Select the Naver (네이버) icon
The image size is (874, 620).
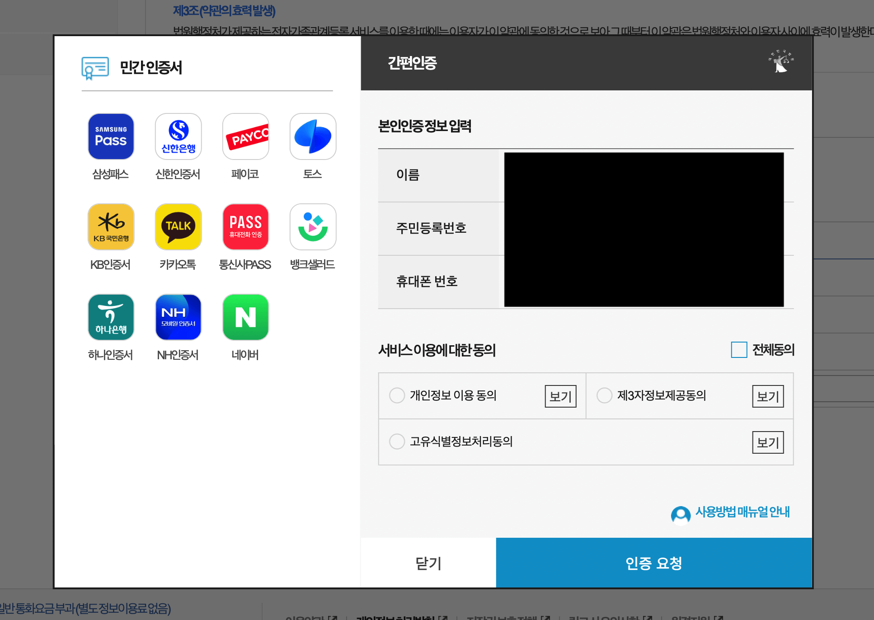(x=245, y=317)
